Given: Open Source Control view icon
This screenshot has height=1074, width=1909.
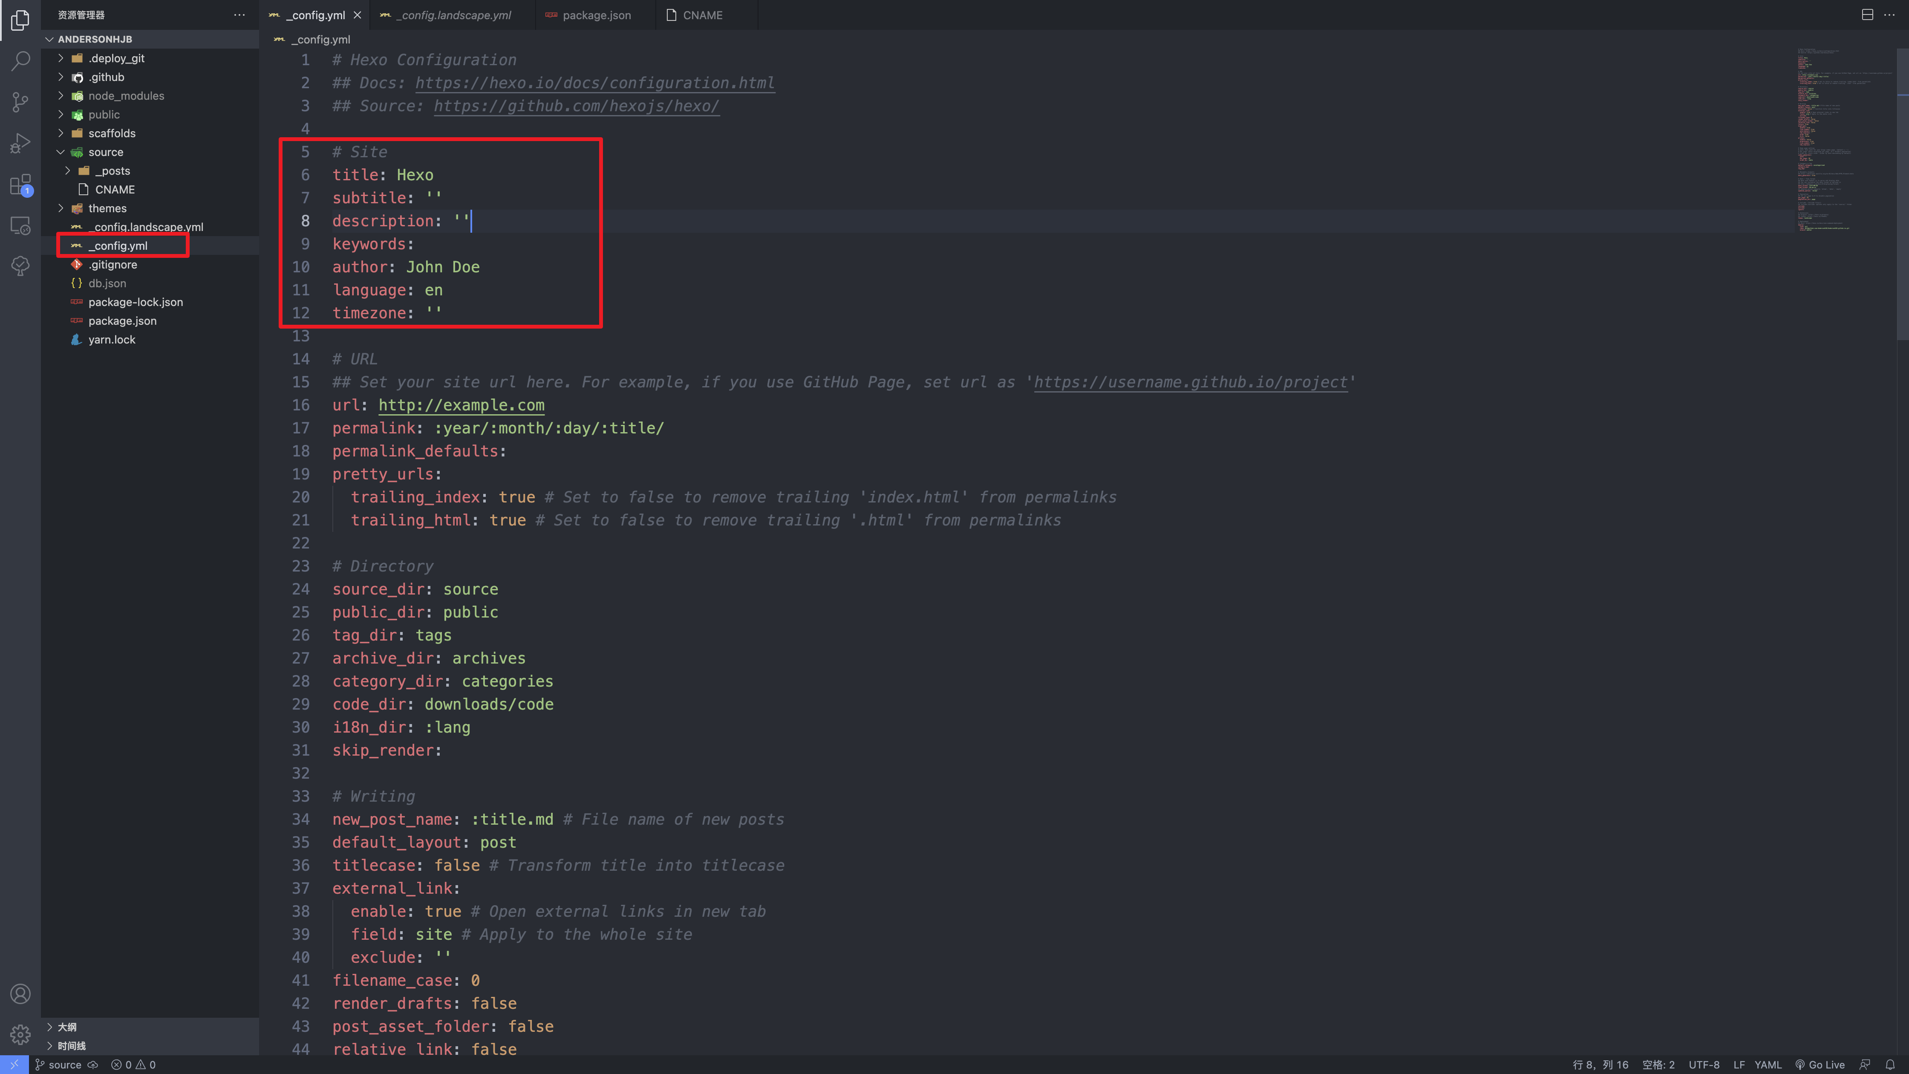Looking at the screenshot, I should pyautogui.click(x=20, y=102).
